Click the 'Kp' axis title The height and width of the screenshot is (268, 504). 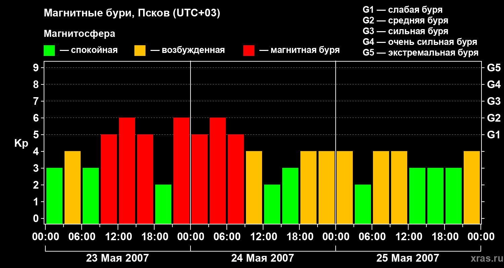(x=22, y=143)
